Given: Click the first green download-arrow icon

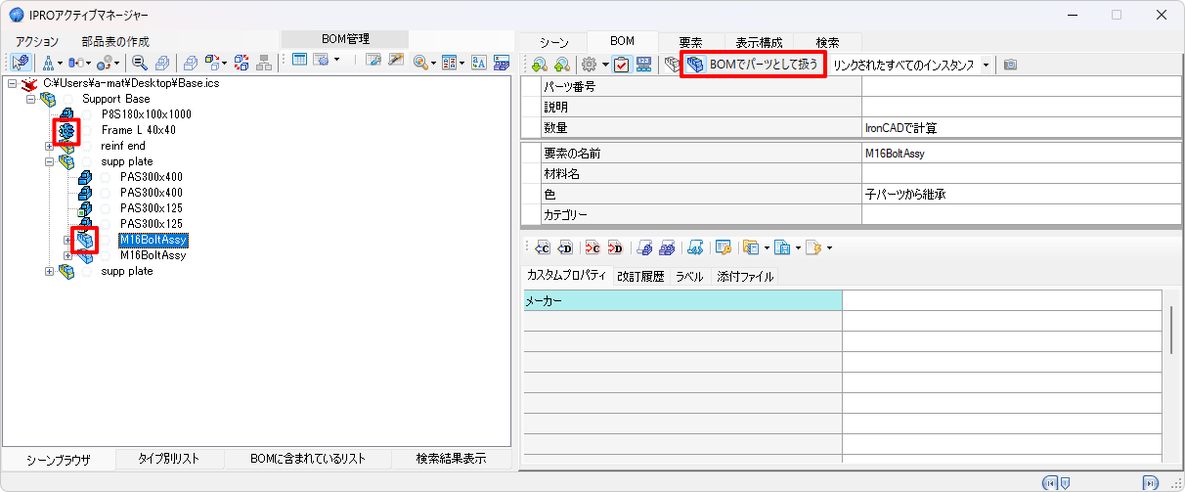Looking at the screenshot, I should 539,65.
